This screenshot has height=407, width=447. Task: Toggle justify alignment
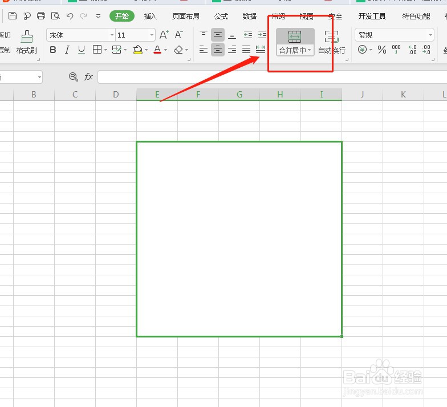point(246,49)
